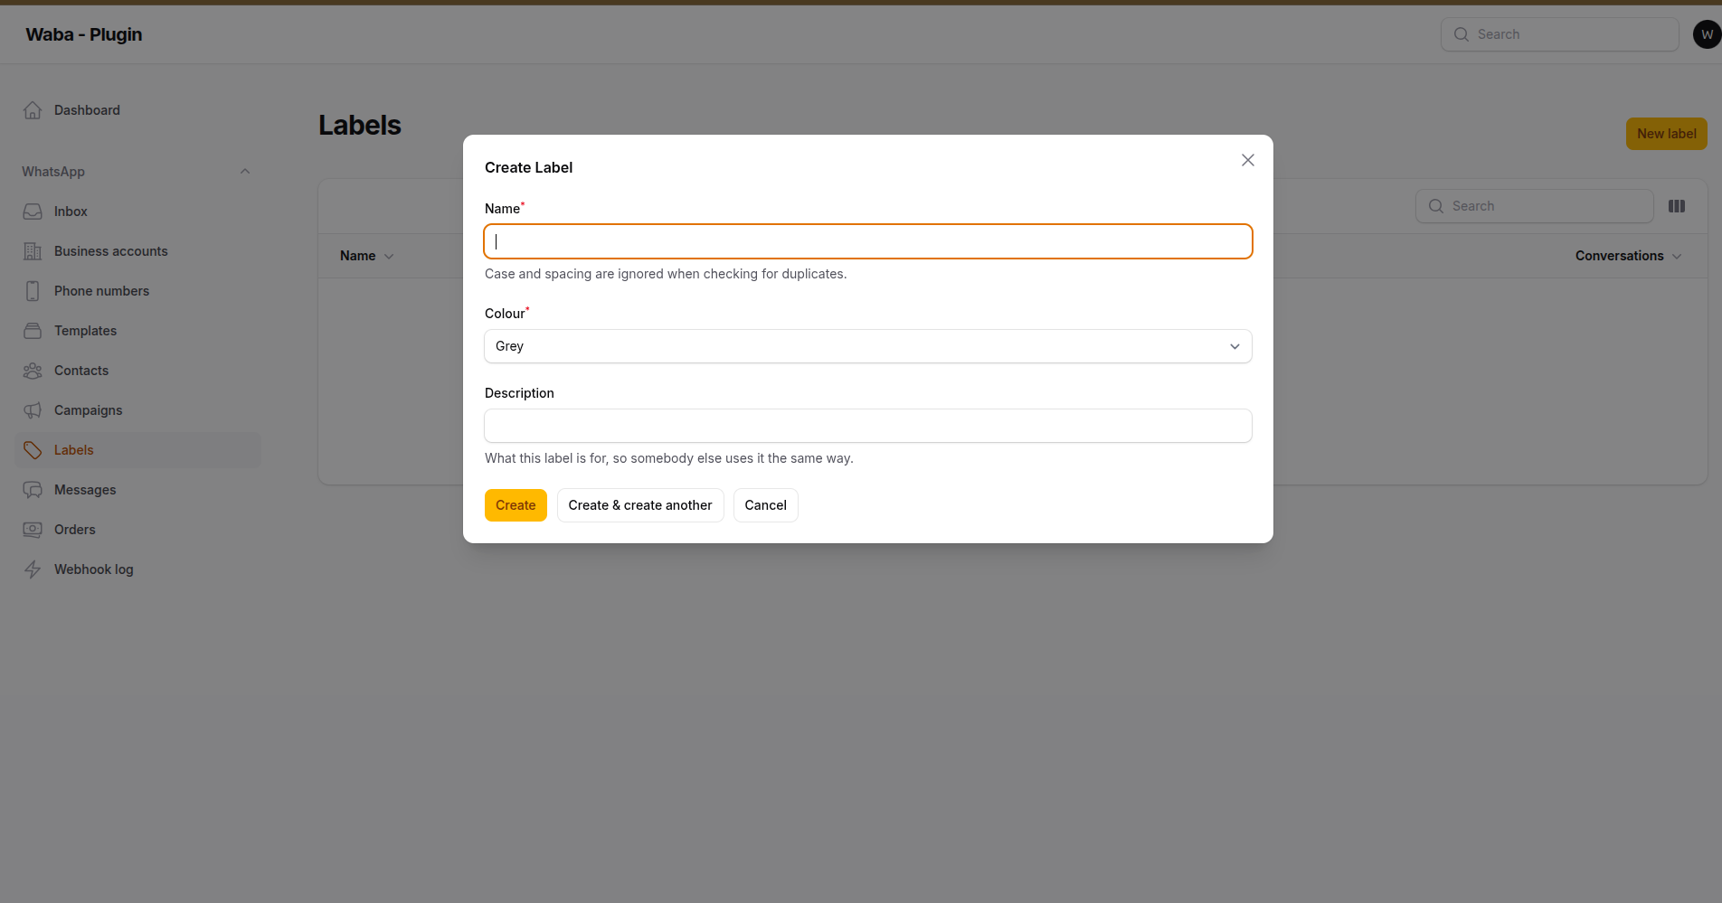Toggle table columns icon
Screen dimensions: 1722x903
point(1677,206)
